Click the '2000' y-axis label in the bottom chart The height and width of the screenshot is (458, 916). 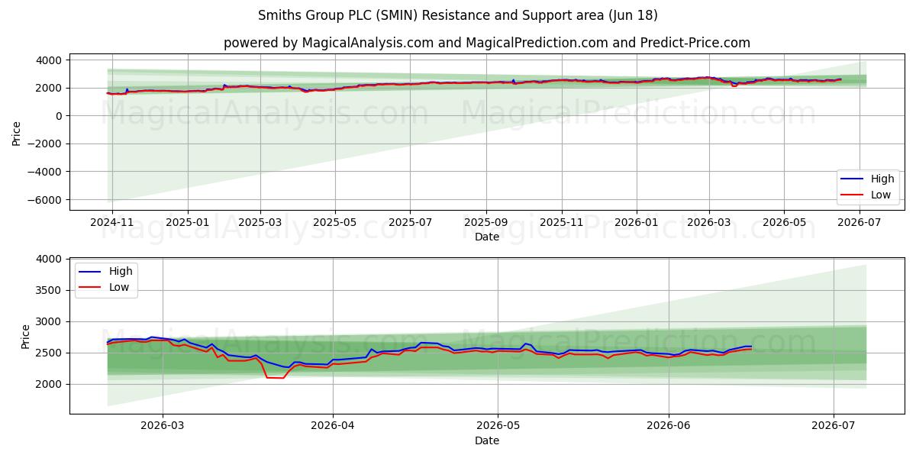(50, 385)
